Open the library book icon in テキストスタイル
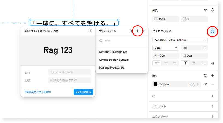The image size is (223, 123). pos(131,31)
